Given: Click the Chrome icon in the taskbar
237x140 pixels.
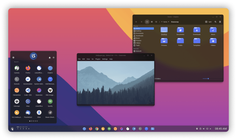Looking at the screenshot, I should click(97, 129).
